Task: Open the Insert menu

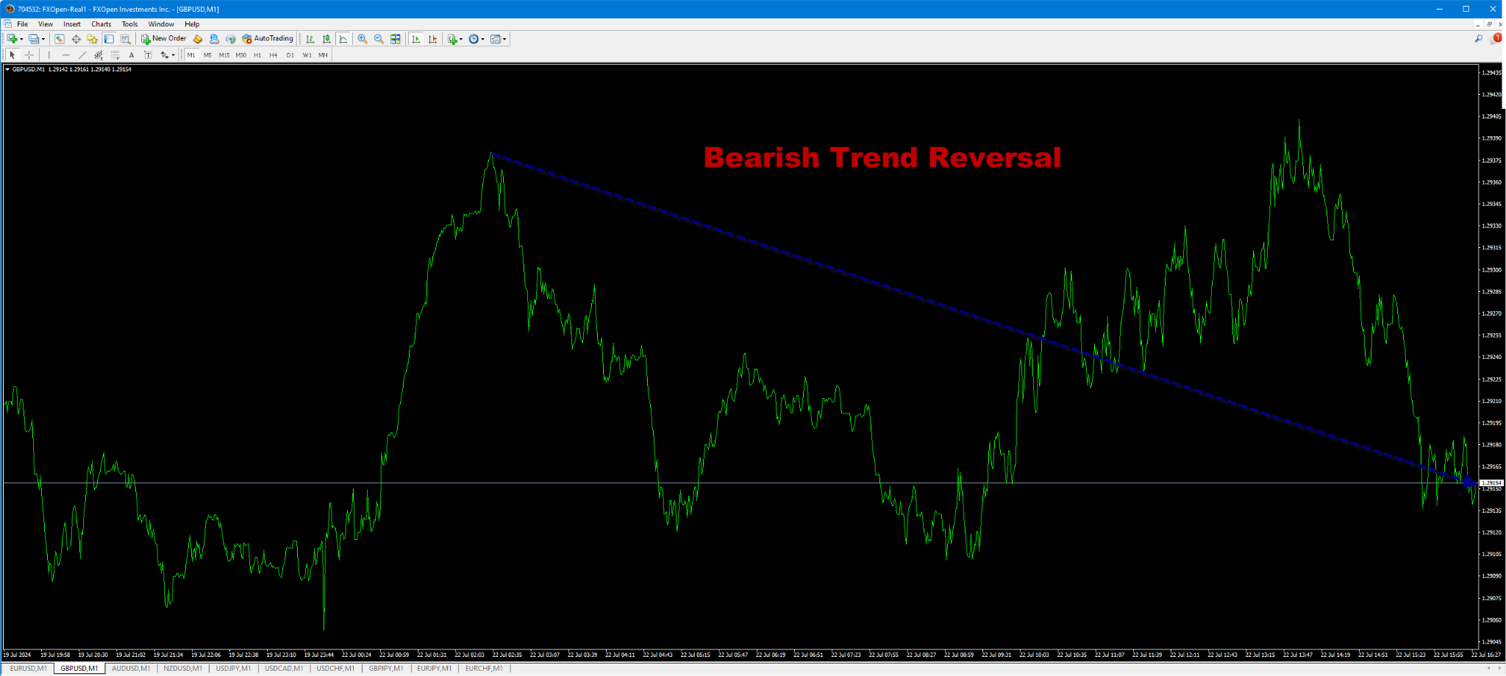Action: (x=72, y=24)
